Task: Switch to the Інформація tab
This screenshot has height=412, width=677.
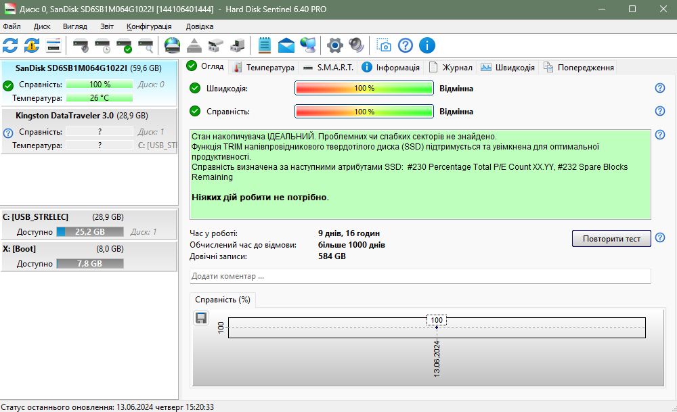Action: click(x=391, y=67)
